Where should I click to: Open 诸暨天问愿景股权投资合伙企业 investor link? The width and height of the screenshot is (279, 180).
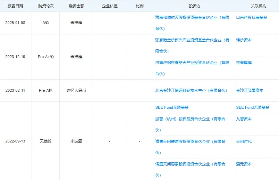pos(190,170)
